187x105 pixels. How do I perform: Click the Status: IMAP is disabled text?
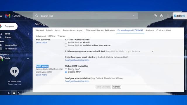tap(77, 66)
